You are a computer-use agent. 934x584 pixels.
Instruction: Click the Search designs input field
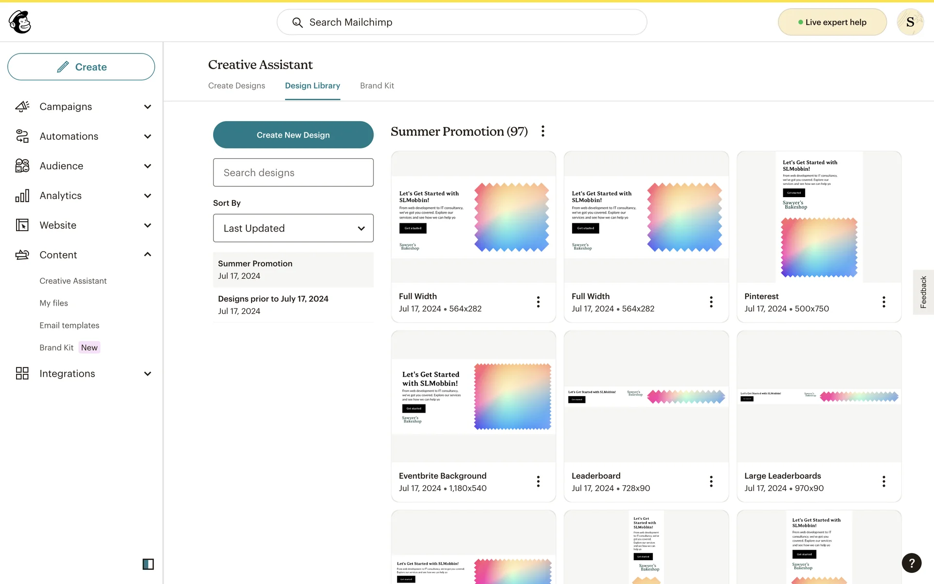293,173
